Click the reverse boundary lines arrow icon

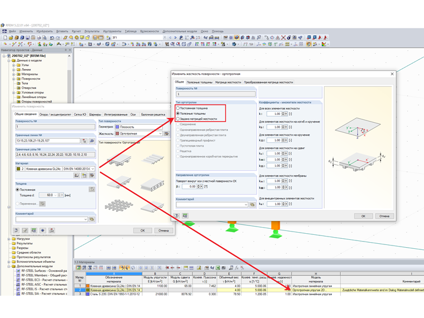pyautogui.click(x=92, y=141)
